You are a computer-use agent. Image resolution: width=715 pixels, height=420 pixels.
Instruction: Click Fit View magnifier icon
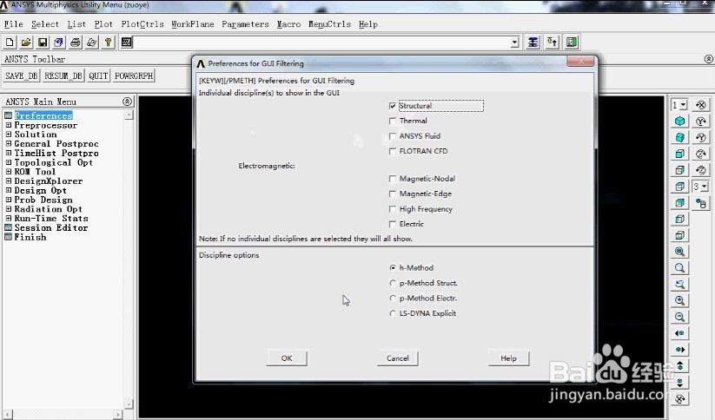coord(680,252)
